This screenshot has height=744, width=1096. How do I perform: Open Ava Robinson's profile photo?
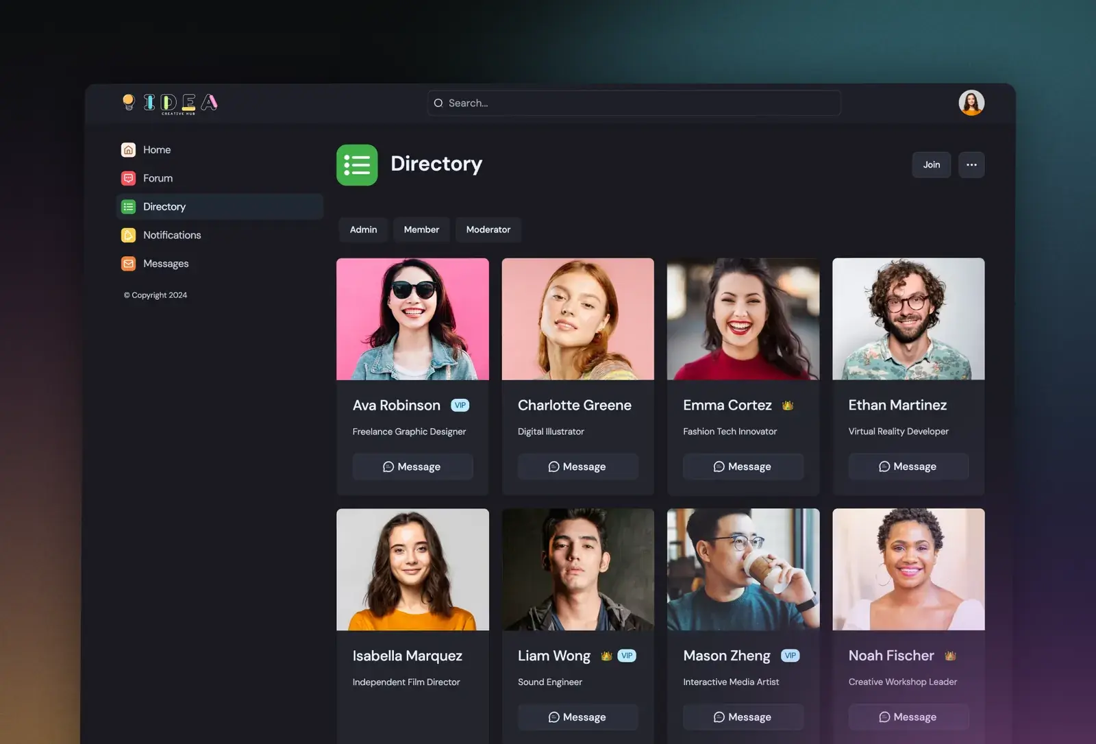coord(412,319)
